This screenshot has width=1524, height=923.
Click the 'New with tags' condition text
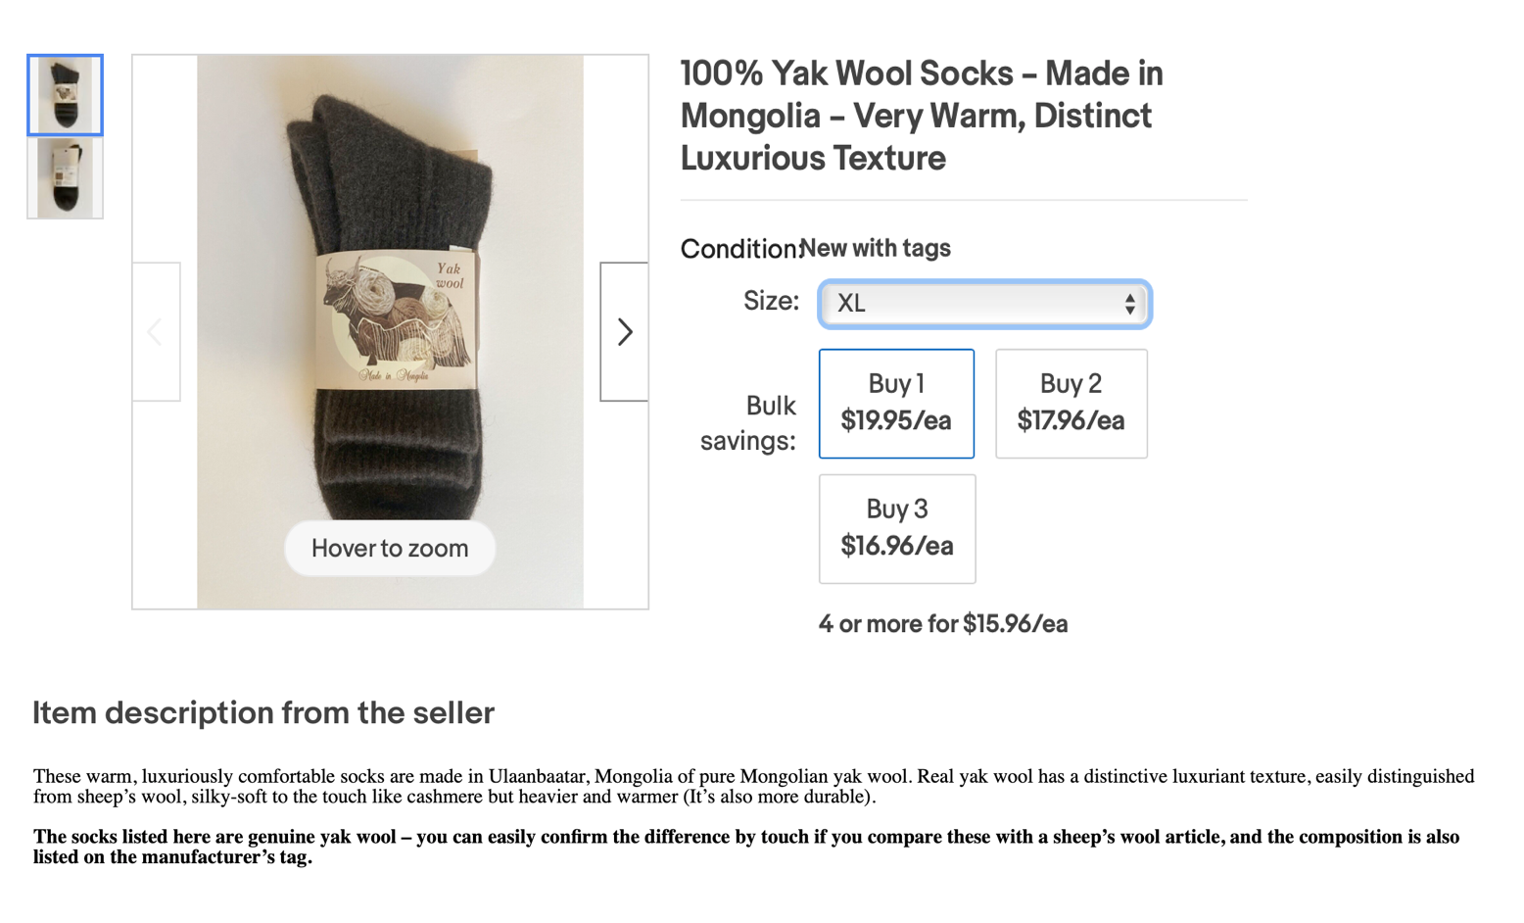point(876,248)
